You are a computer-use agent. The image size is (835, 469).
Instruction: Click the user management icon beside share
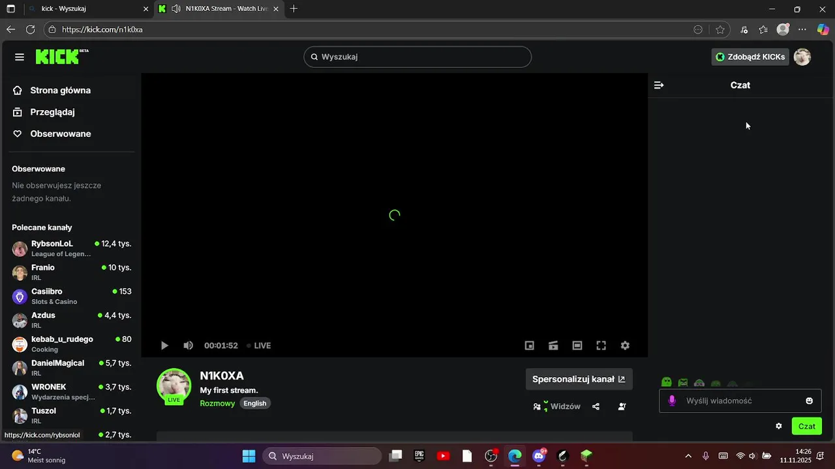pyautogui.click(x=622, y=406)
